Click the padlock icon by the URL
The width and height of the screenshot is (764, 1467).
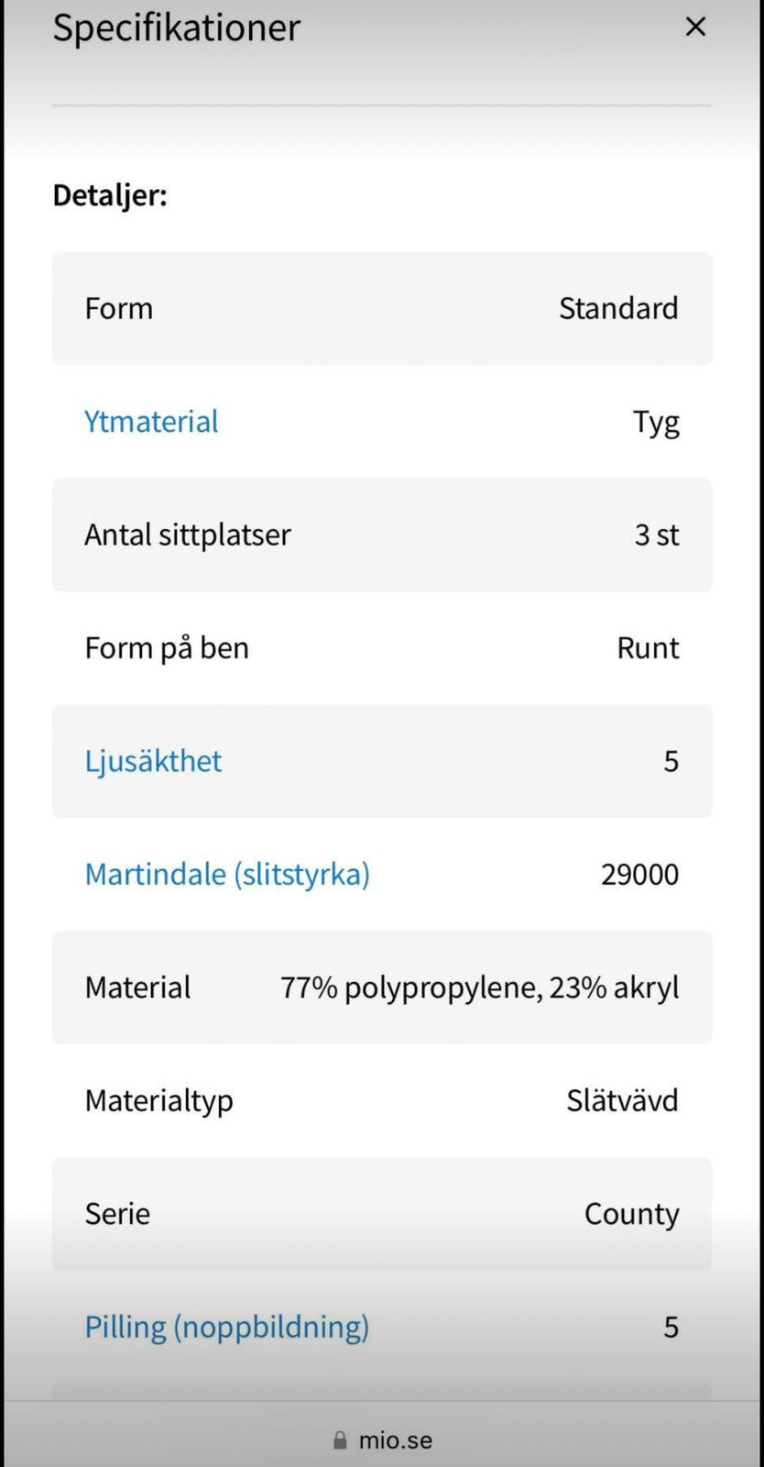[x=341, y=1440]
